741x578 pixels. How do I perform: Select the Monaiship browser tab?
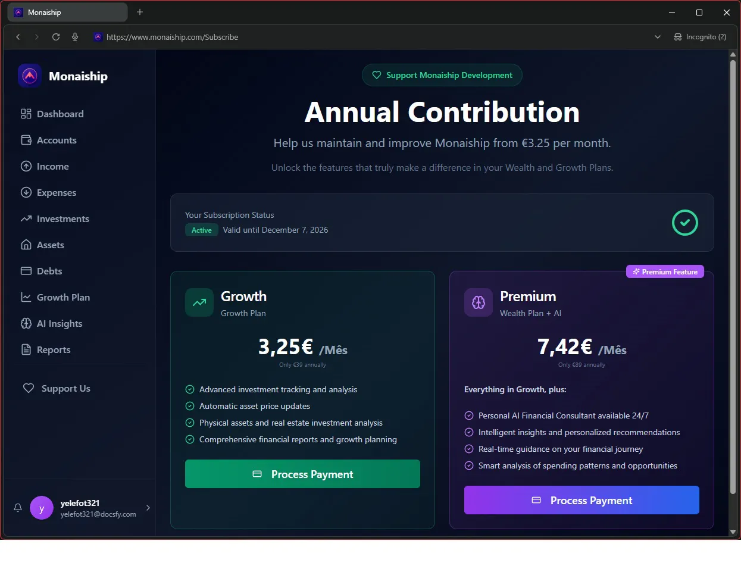(67, 12)
